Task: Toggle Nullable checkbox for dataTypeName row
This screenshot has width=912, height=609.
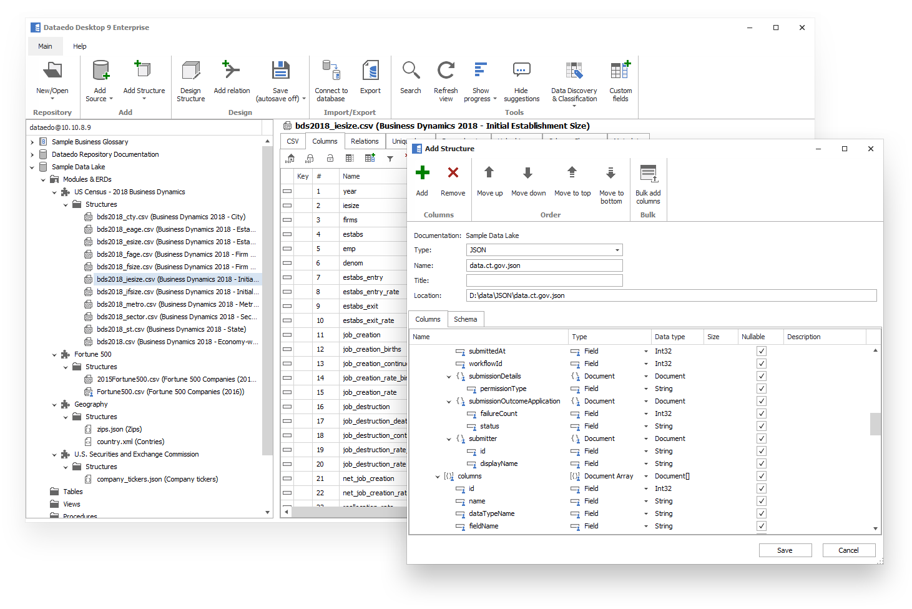Action: click(x=762, y=513)
